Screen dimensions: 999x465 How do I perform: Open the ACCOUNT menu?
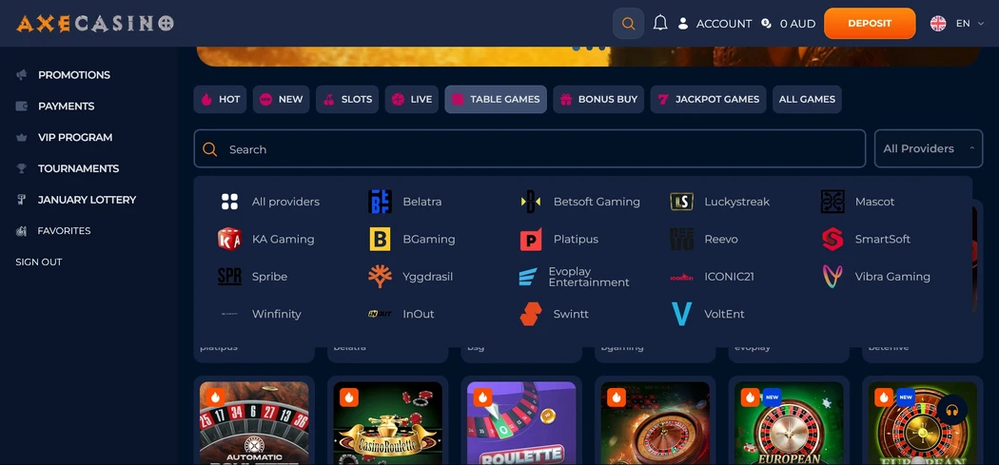point(715,24)
